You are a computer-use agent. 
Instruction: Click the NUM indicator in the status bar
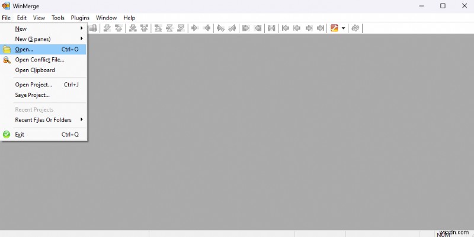(x=443, y=234)
